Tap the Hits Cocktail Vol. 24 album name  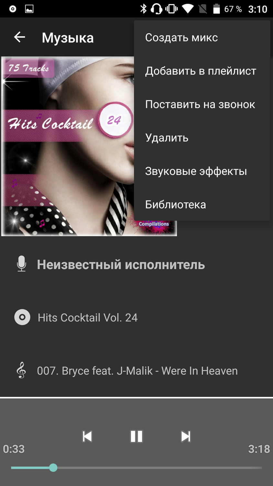click(x=88, y=318)
